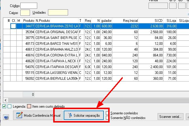
Task: Click Sl.Loja value 730,00
Action: click(x=171, y=55)
